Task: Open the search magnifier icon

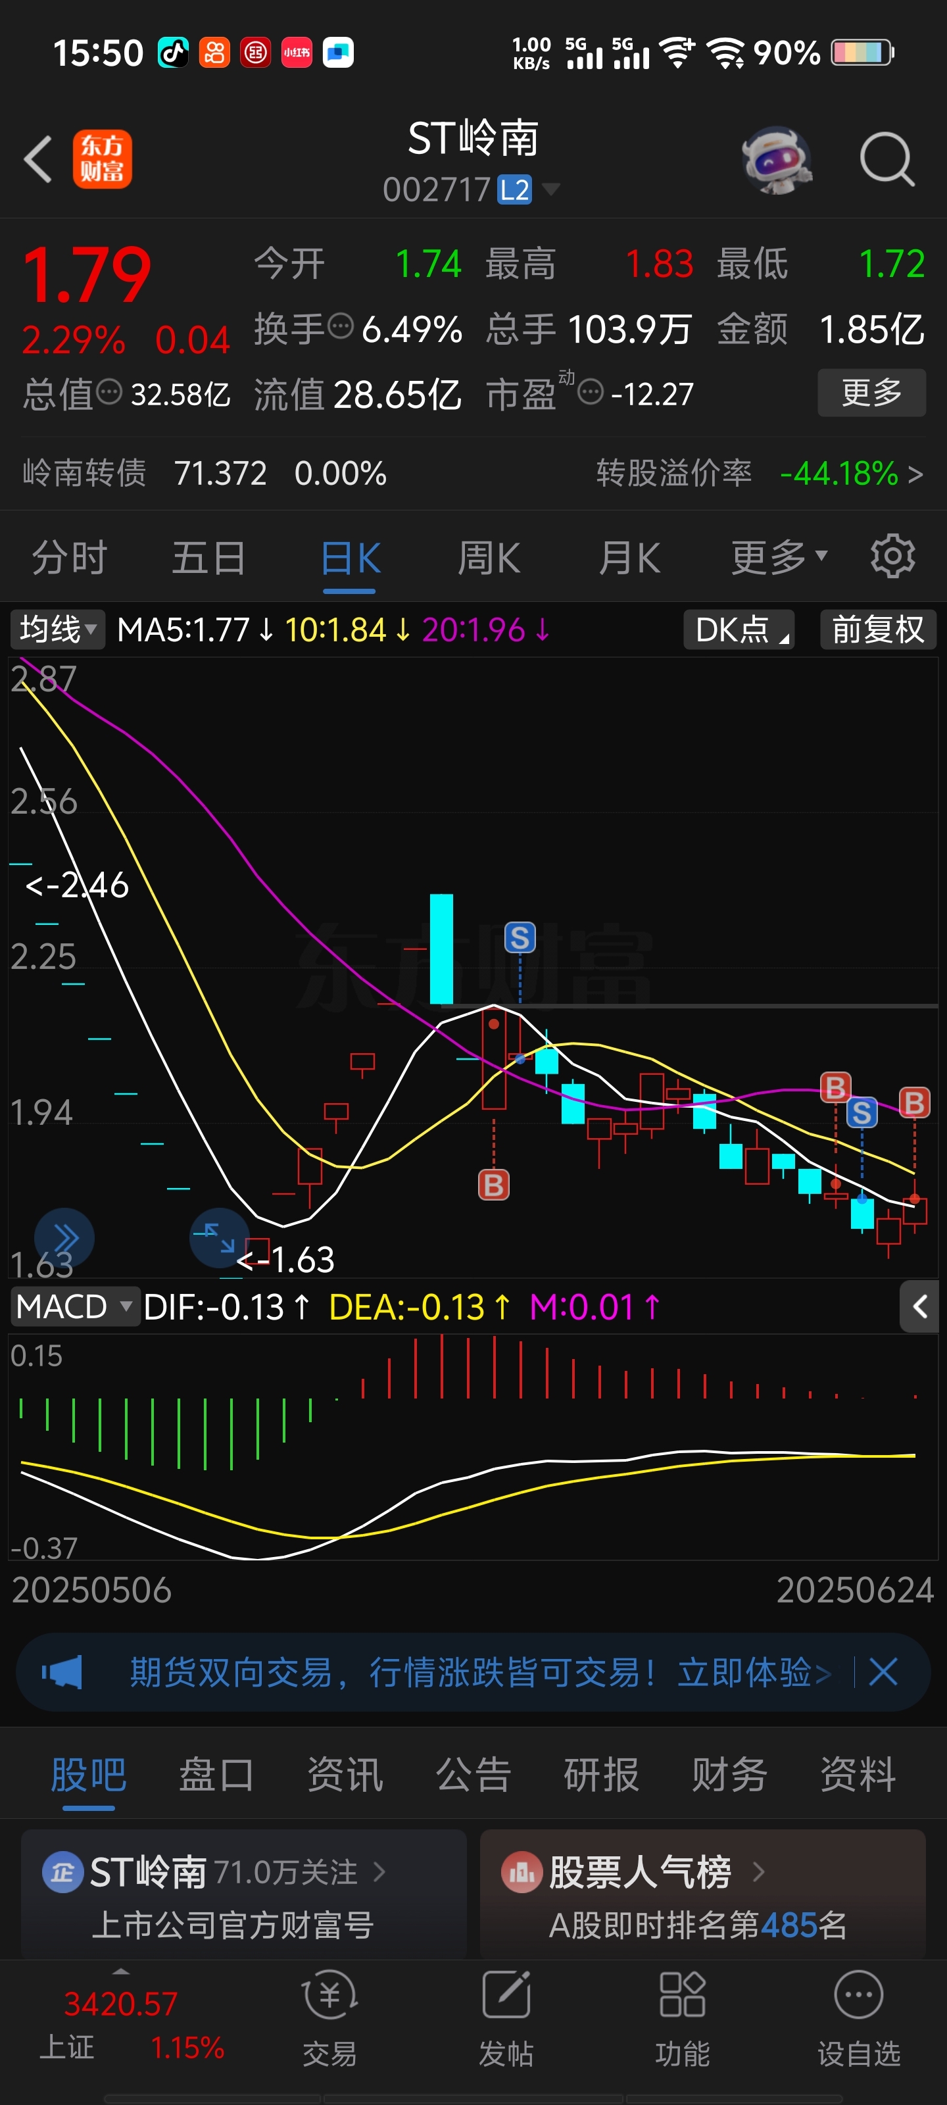Action: pos(886,159)
